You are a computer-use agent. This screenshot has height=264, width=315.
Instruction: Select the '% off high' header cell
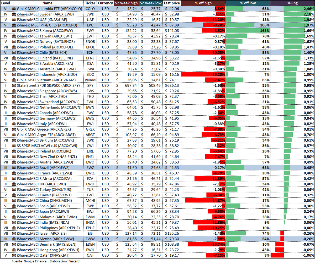(x=203, y=3)
